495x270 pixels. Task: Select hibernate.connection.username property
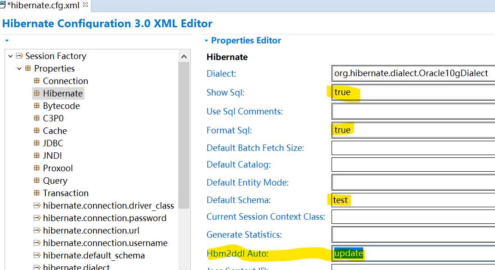tap(105, 243)
